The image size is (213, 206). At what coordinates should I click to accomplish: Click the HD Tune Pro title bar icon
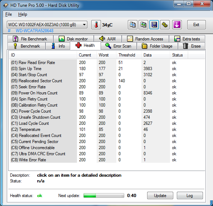click(6, 5)
